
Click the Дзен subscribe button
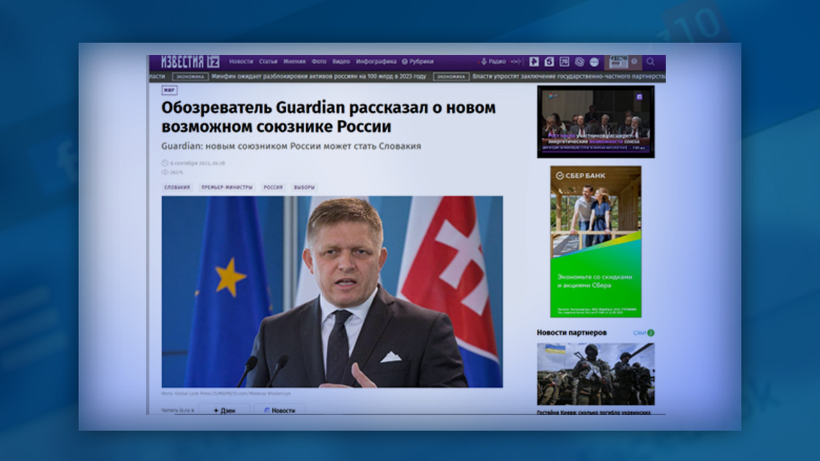pos(224,410)
